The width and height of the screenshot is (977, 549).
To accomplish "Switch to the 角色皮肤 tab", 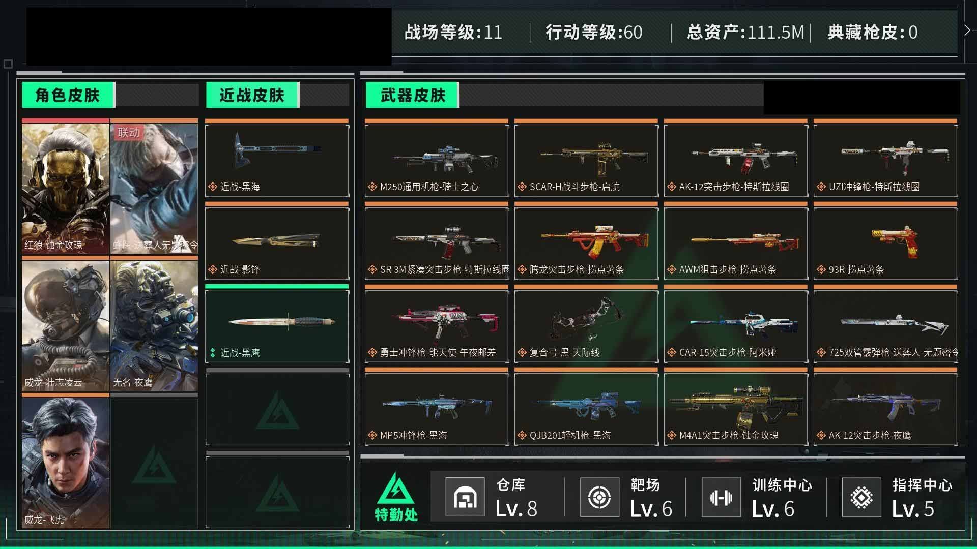I will (68, 95).
